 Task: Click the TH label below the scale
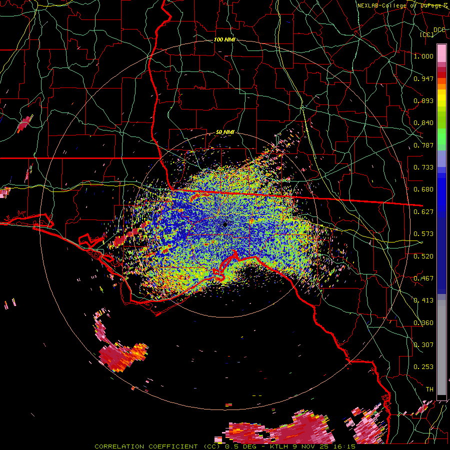429,389
